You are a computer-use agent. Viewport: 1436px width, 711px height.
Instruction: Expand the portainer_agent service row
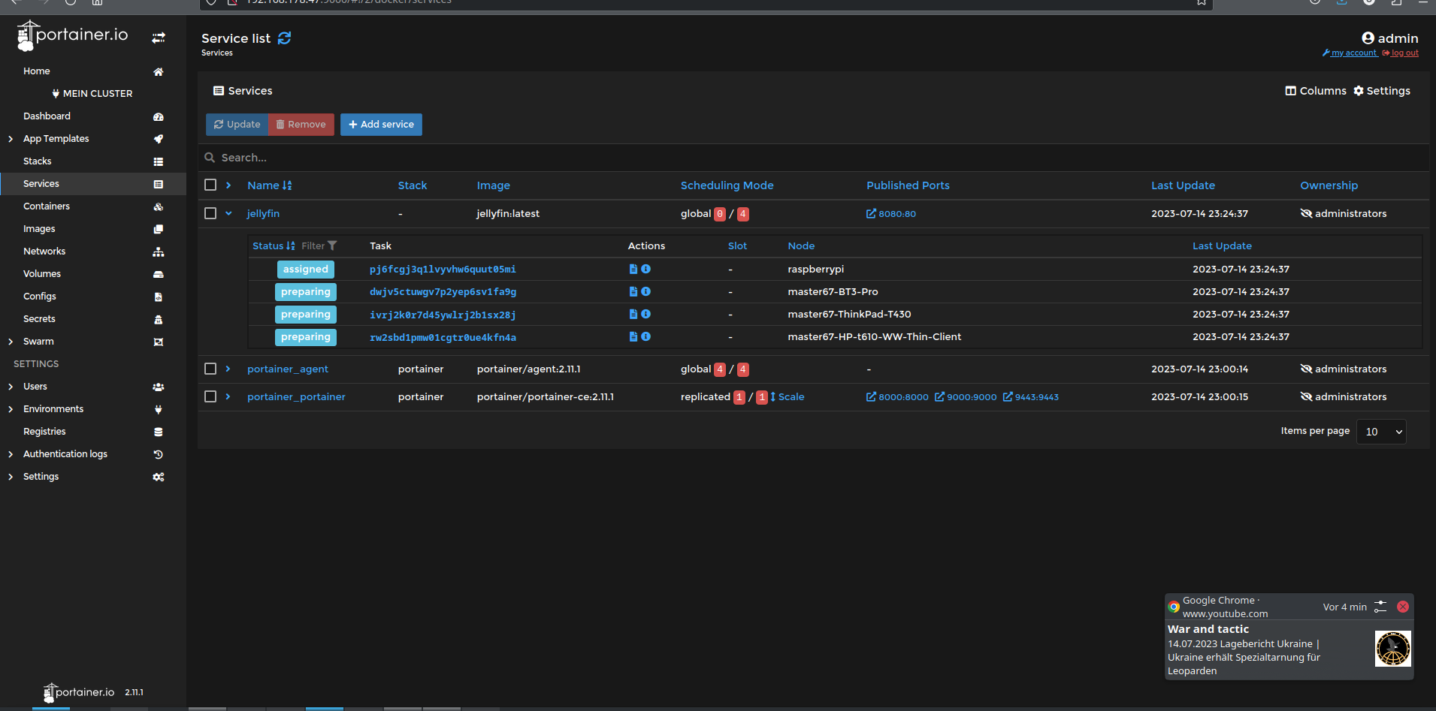[x=228, y=369]
